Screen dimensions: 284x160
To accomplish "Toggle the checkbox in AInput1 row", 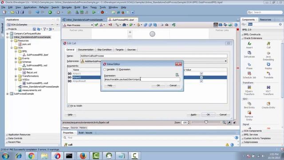I will (x=201, y=73).
